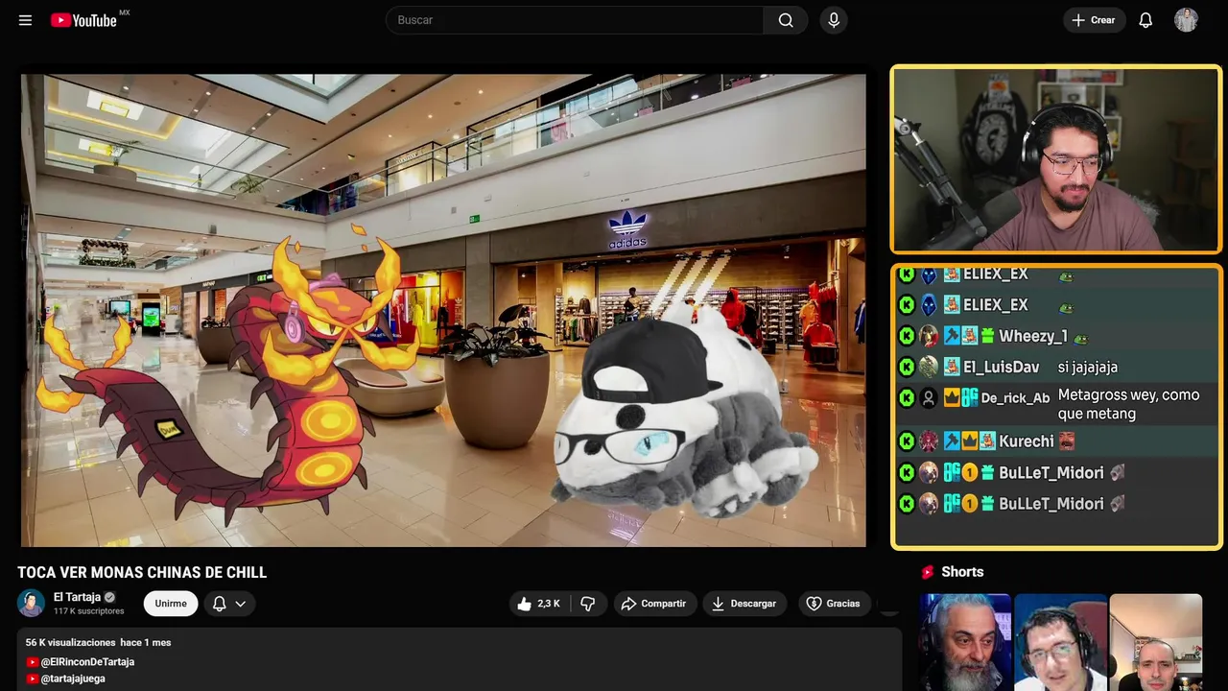This screenshot has height=691, width=1228.
Task: Click the Shorts section icon
Action: tap(928, 572)
